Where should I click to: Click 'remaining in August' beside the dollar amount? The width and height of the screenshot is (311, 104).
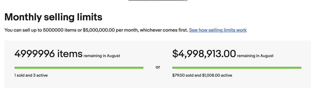[x=255, y=56]
